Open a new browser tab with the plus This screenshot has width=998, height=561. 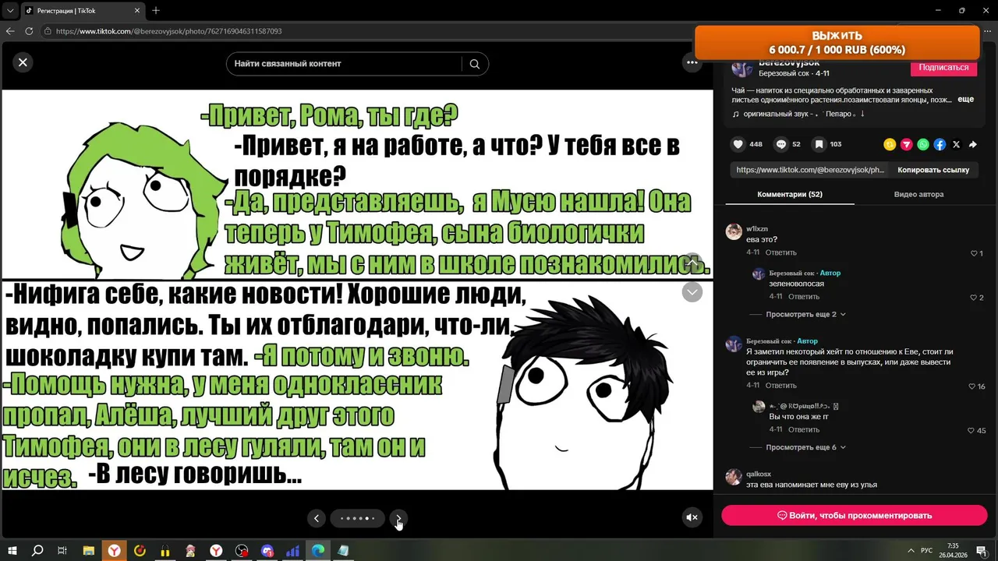pyautogui.click(x=156, y=11)
